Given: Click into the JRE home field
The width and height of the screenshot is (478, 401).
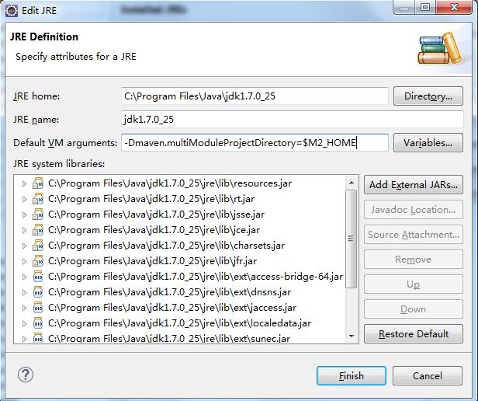Looking at the screenshot, I should pos(255,96).
